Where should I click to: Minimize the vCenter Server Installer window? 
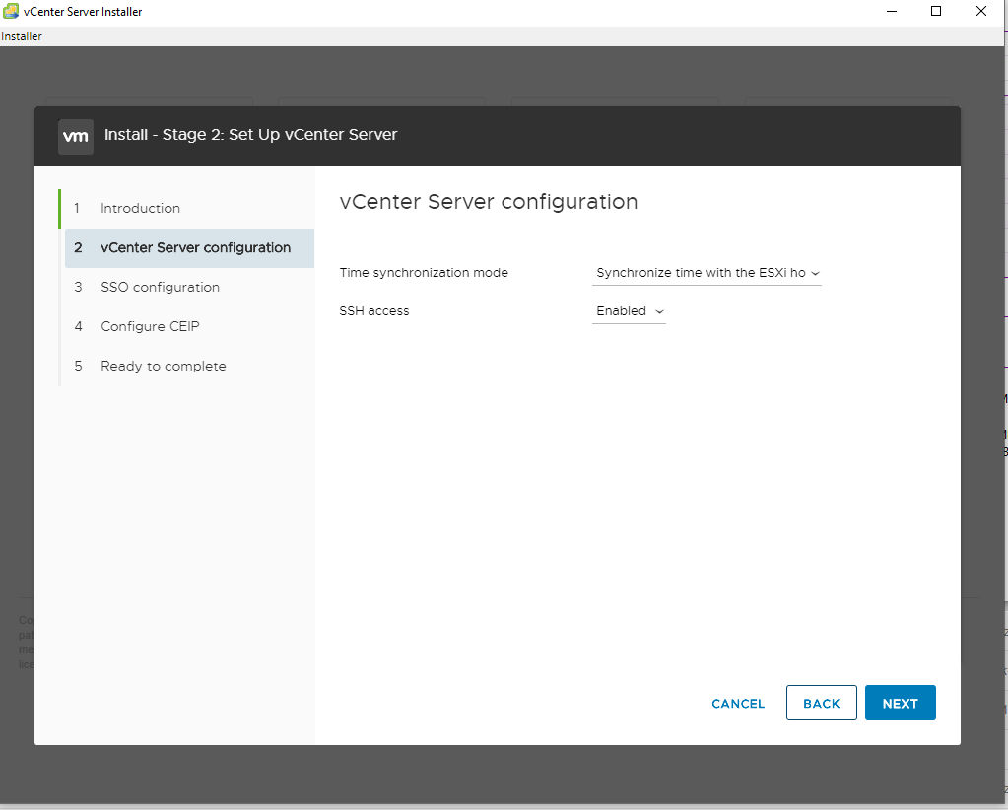[x=891, y=12]
